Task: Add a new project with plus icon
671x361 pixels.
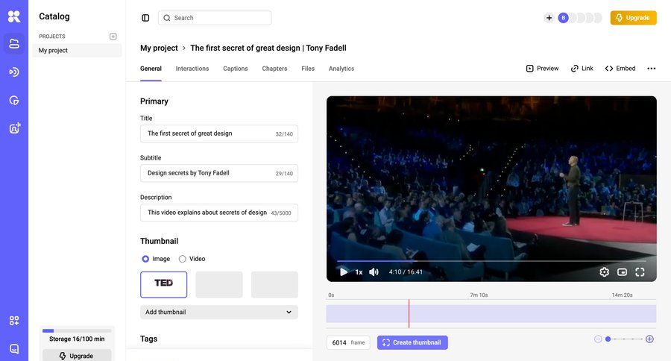Action: point(113,37)
